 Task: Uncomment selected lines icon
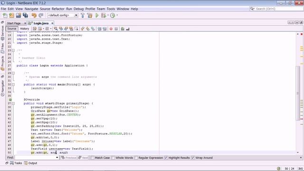tap(128, 28)
